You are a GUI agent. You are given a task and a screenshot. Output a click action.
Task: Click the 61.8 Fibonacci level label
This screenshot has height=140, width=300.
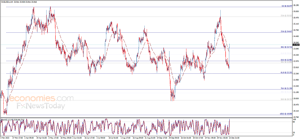click(286, 73)
